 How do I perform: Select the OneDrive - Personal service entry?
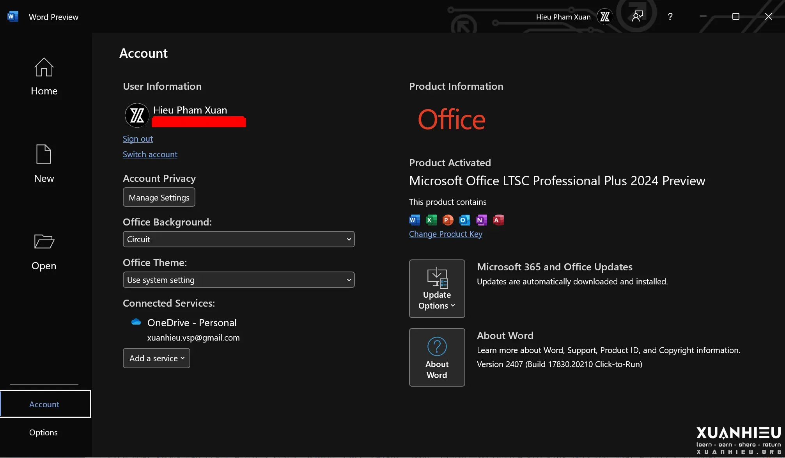pos(192,323)
